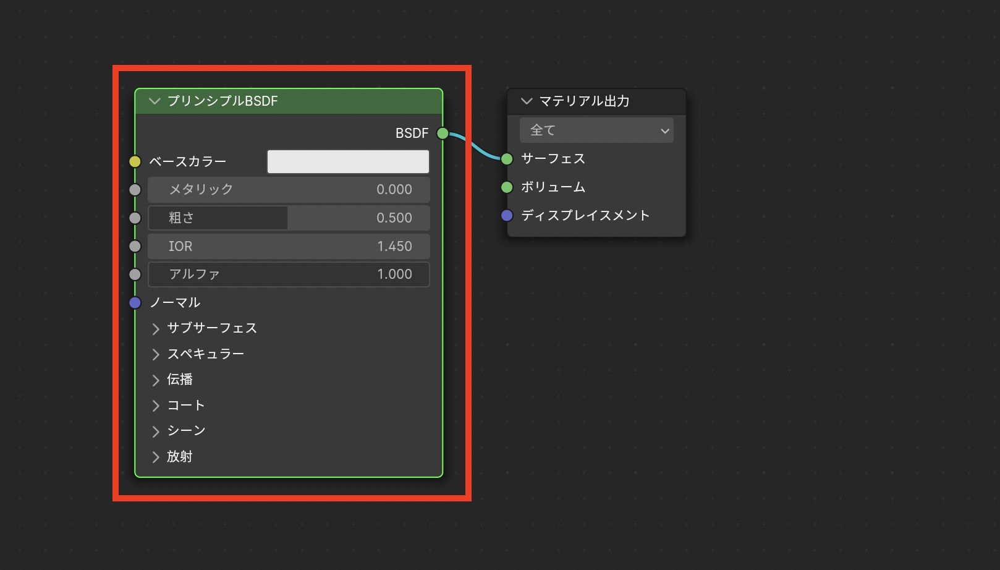Collapse the プリンシプルBSDF node
1000x570 pixels.
point(155,101)
